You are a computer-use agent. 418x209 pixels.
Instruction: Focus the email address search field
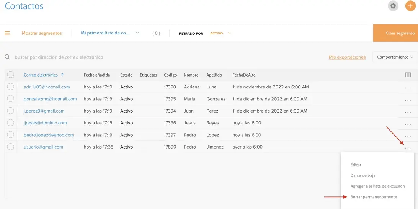(59, 57)
